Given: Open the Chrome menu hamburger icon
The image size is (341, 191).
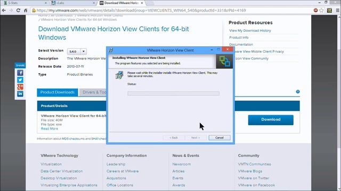Looking at the screenshot, I should [x=337, y=10].
